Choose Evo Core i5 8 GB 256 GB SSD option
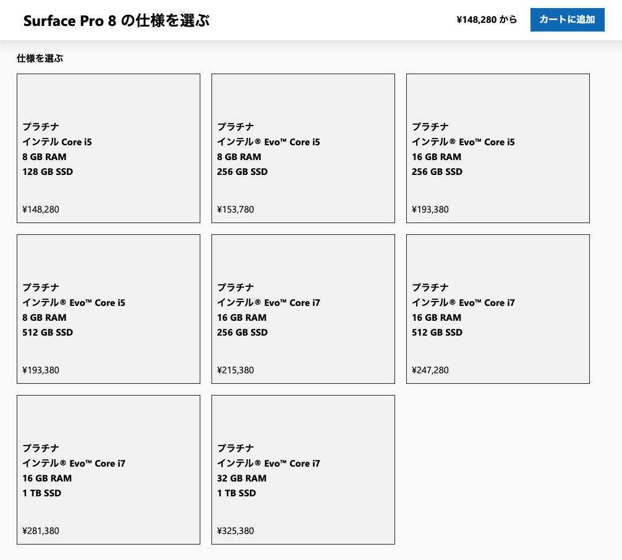622x560 pixels. pos(303,148)
